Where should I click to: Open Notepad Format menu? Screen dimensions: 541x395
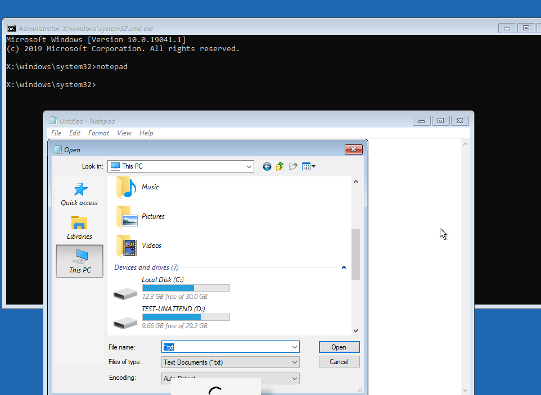98,133
